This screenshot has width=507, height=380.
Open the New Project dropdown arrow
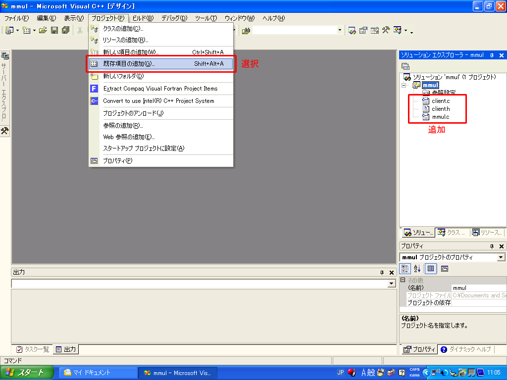pos(17,31)
